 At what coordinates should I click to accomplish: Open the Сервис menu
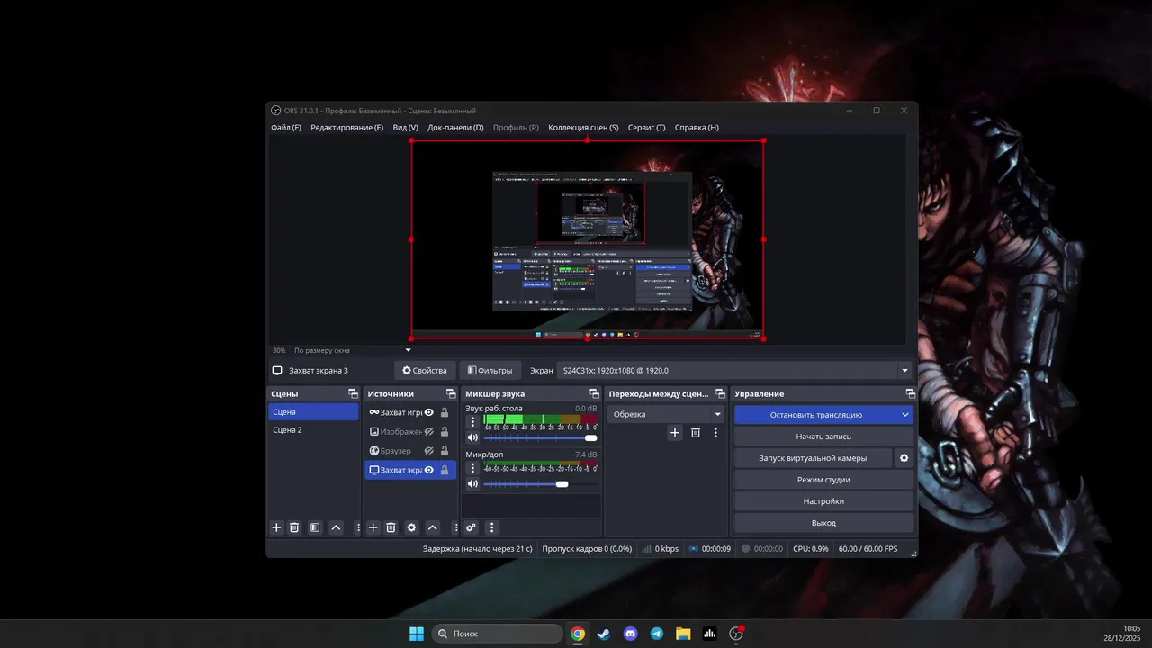pos(647,128)
